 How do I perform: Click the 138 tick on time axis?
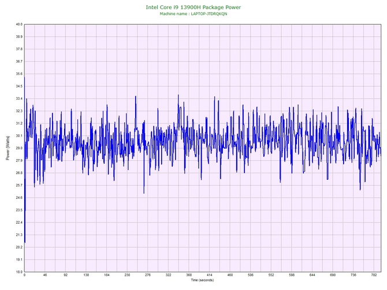[86, 275]
